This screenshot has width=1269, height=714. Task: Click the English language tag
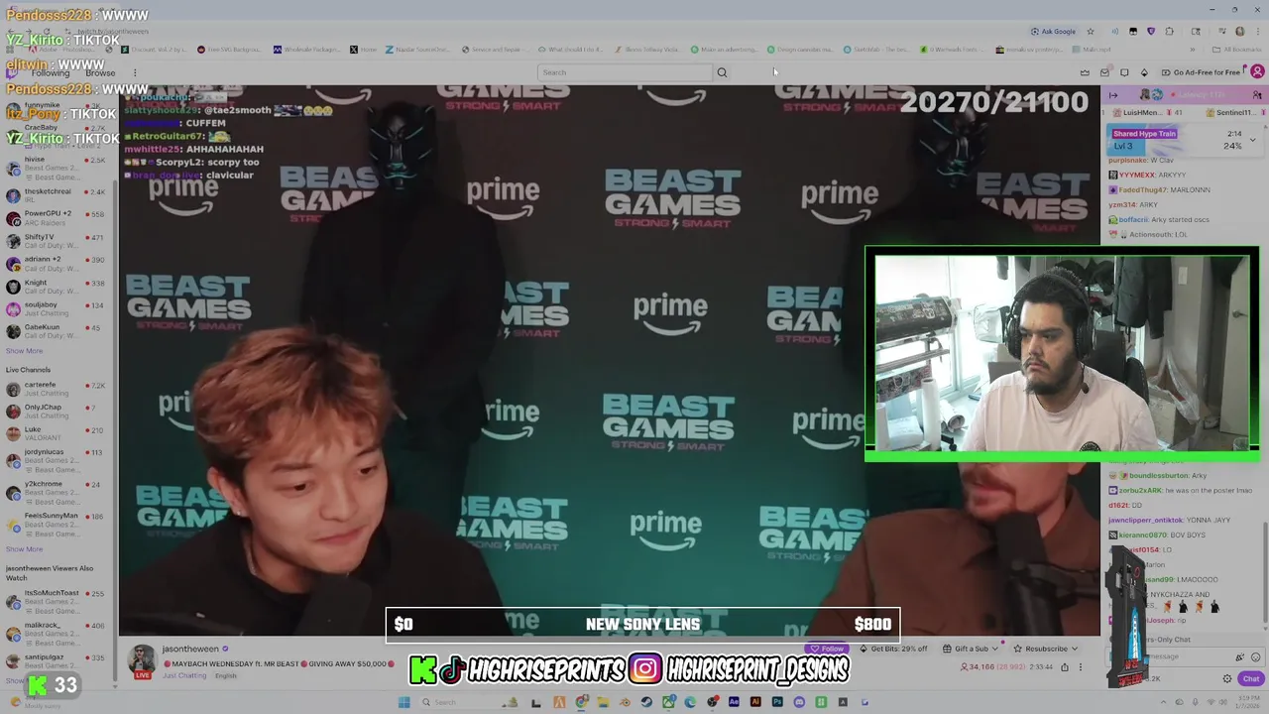point(225,676)
